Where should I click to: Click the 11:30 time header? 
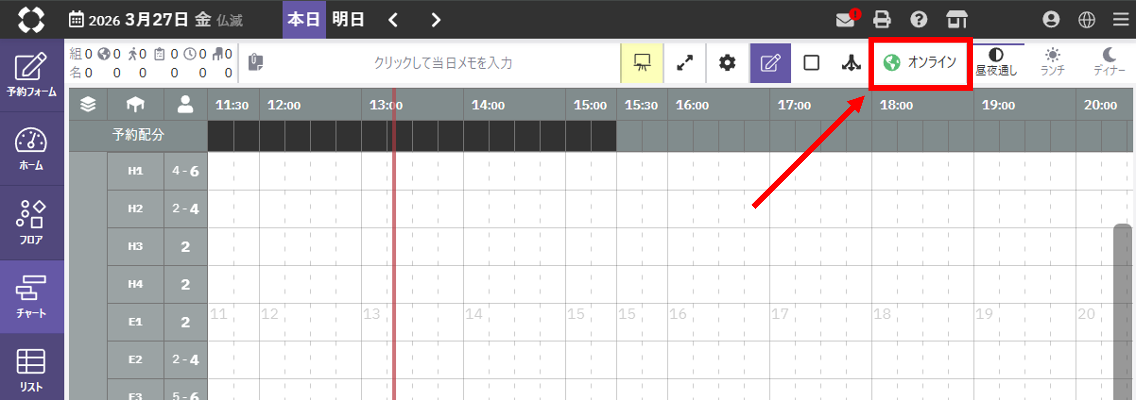[x=232, y=105]
